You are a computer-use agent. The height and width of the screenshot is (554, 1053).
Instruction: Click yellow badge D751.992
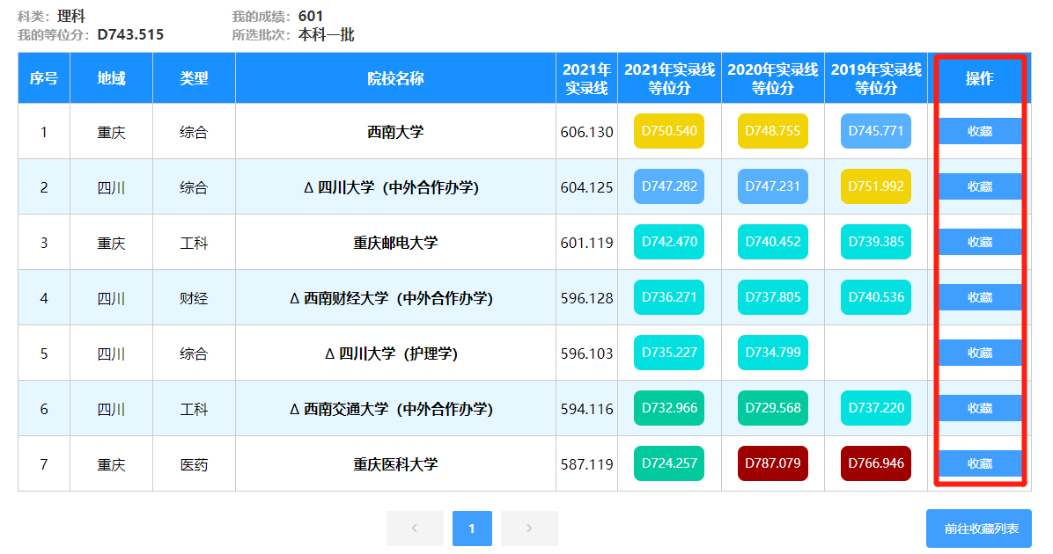876,186
